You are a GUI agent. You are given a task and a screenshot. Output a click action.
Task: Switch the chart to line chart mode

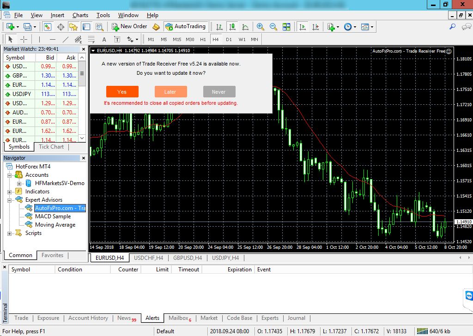pos(245,27)
